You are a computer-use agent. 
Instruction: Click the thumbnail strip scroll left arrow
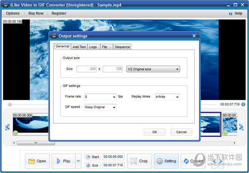pyautogui.click(x=14, y=143)
